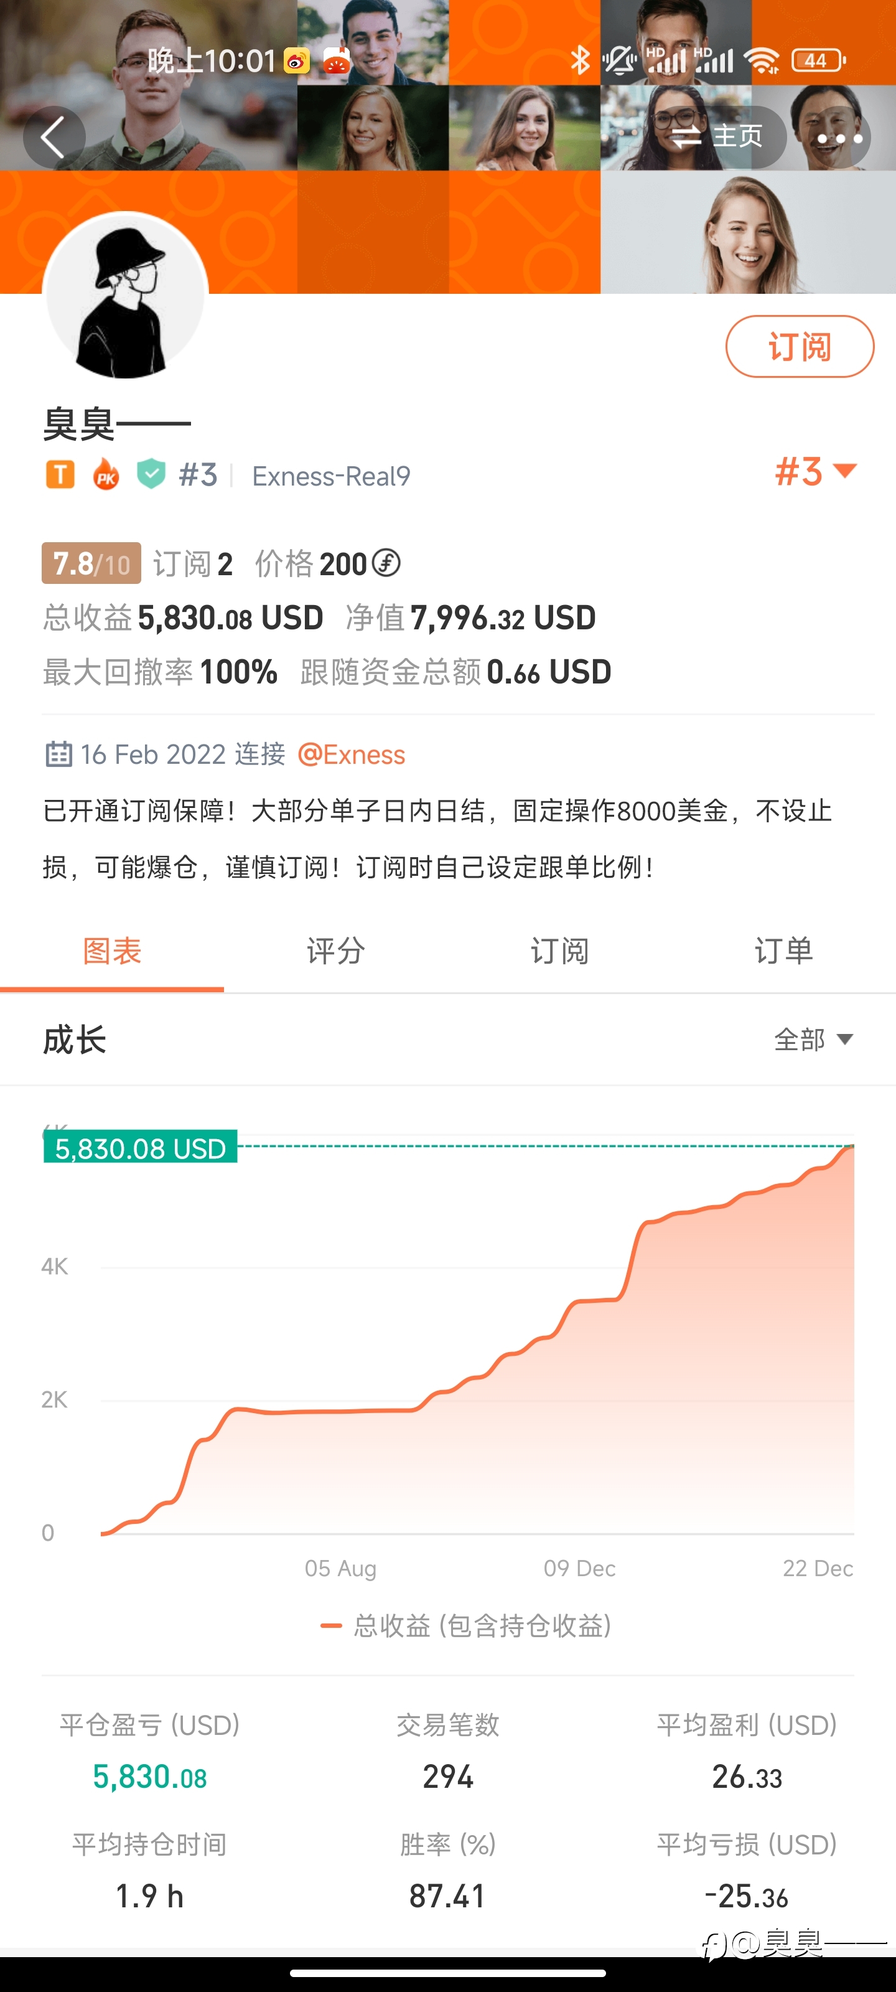Expand the #3 account dropdown
Viewport: 896px width, 1992px height.
(x=816, y=471)
